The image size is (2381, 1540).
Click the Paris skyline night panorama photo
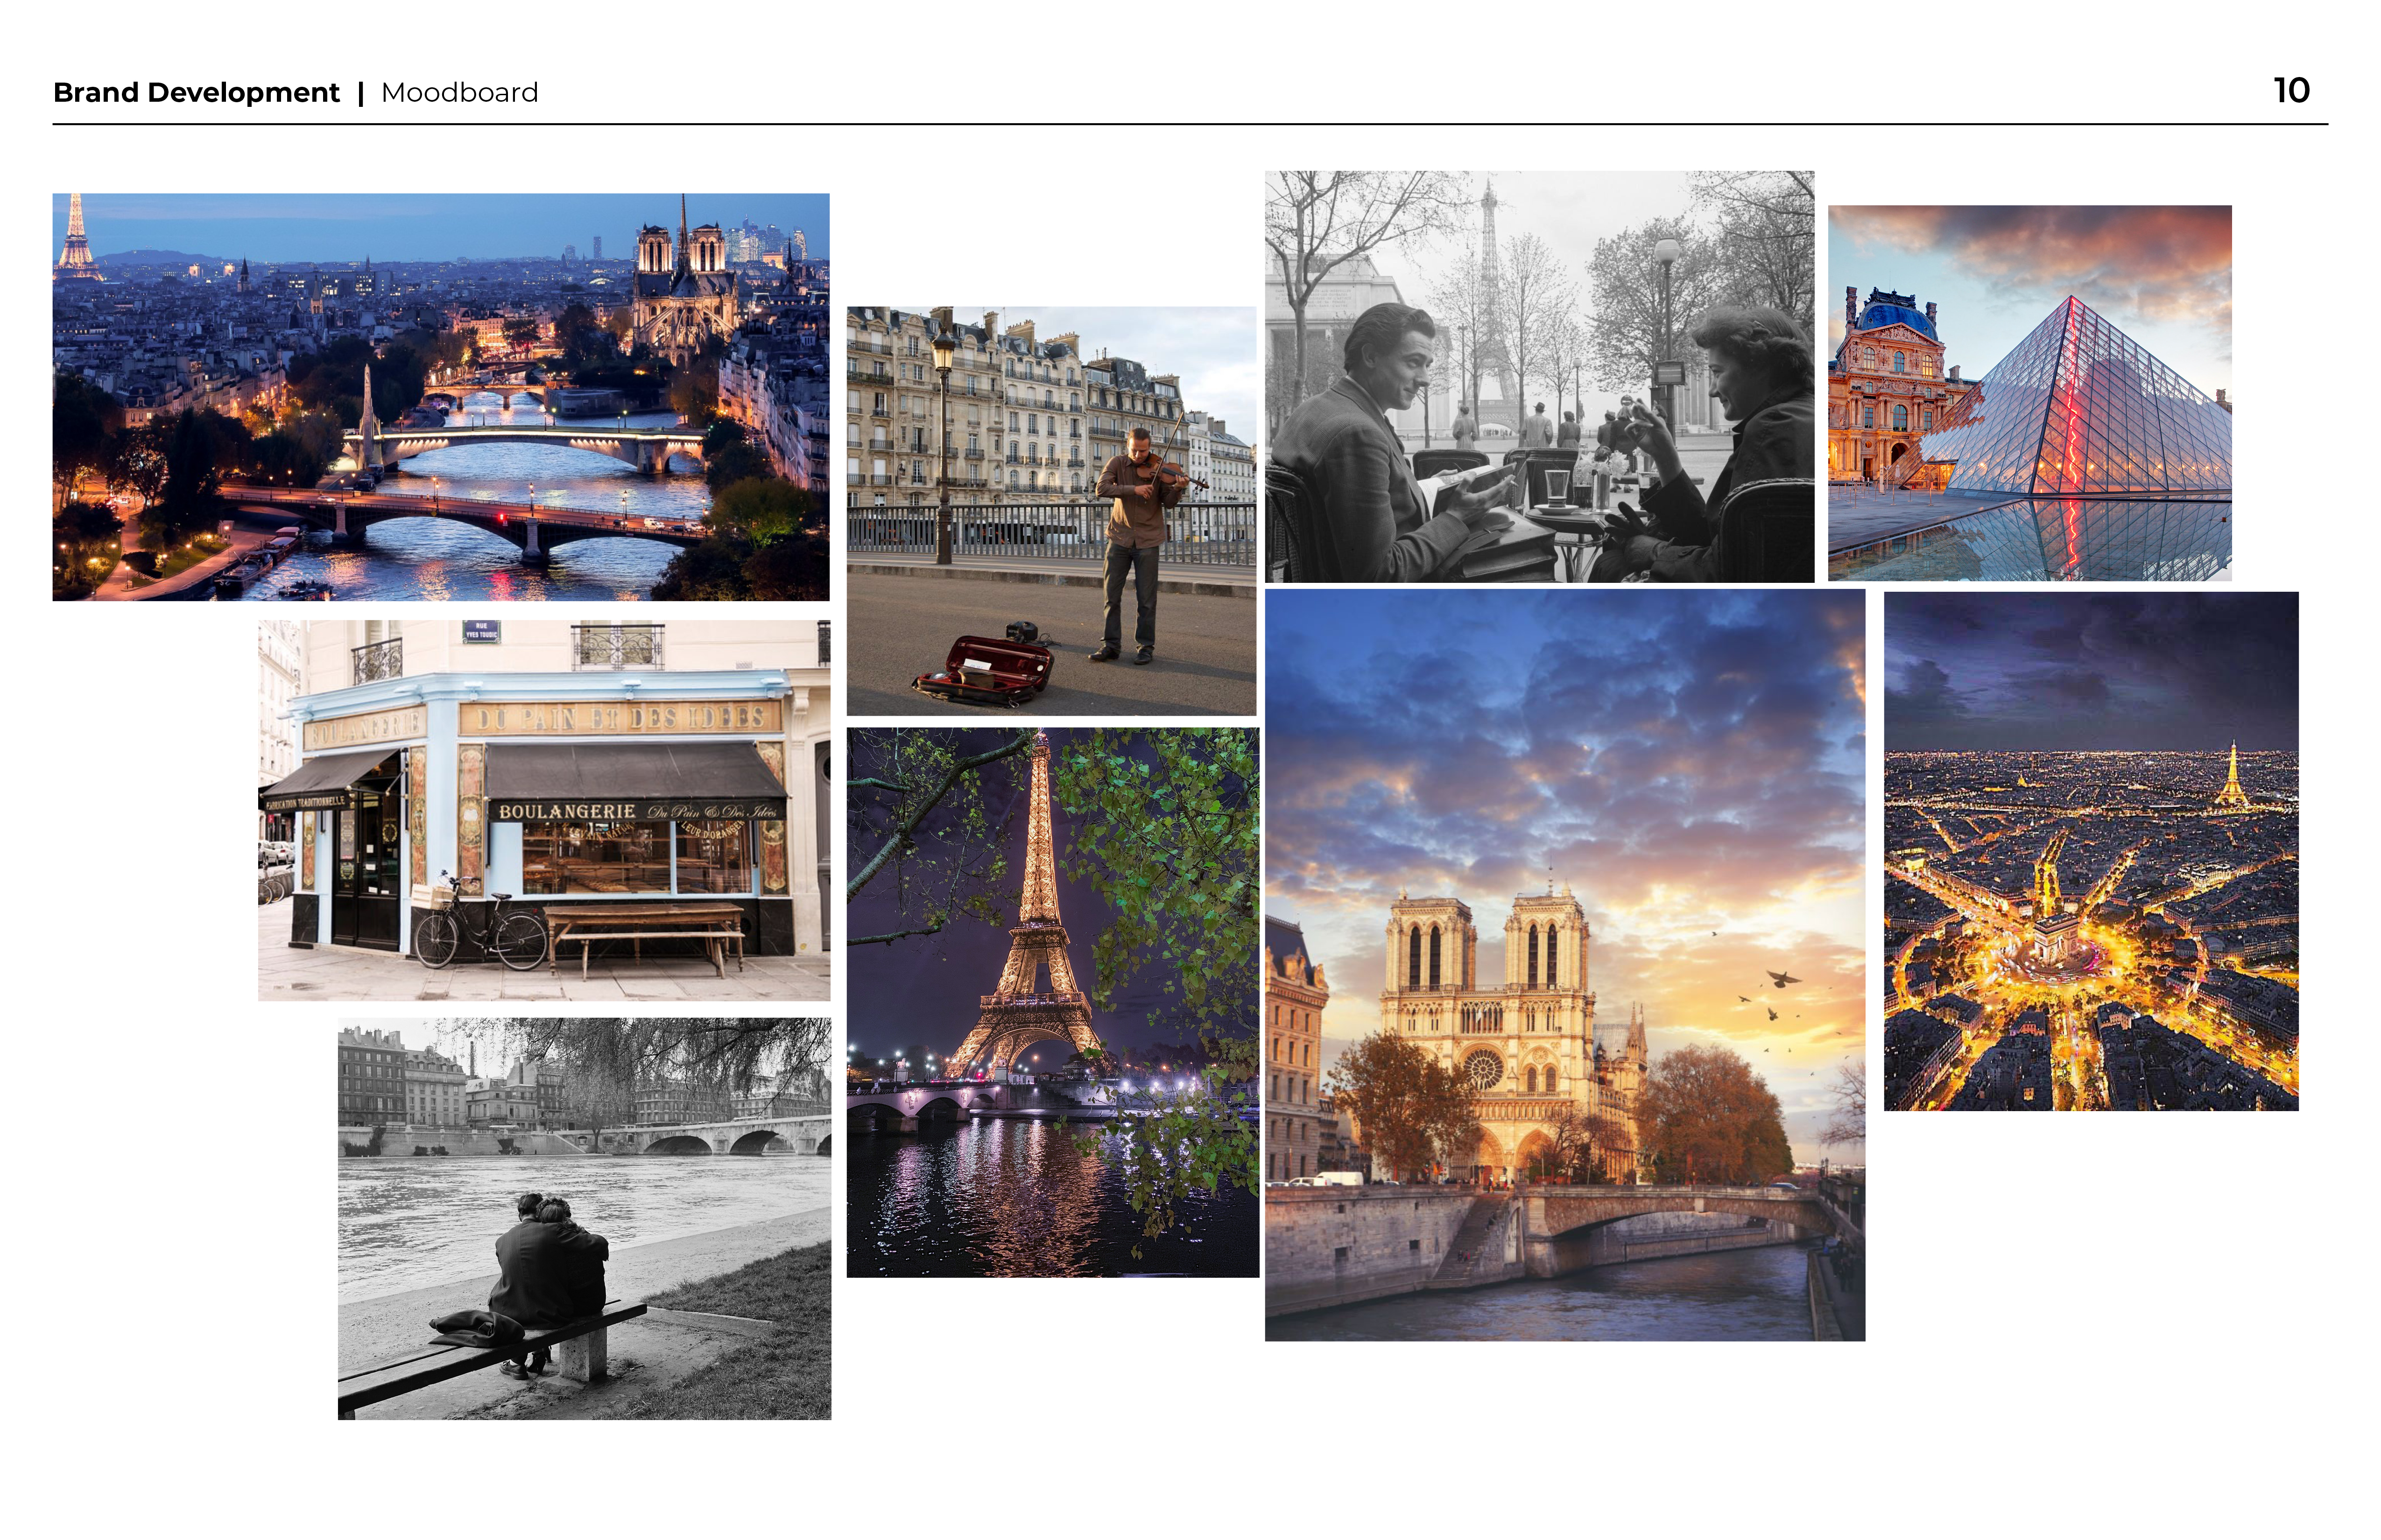[x=440, y=397]
